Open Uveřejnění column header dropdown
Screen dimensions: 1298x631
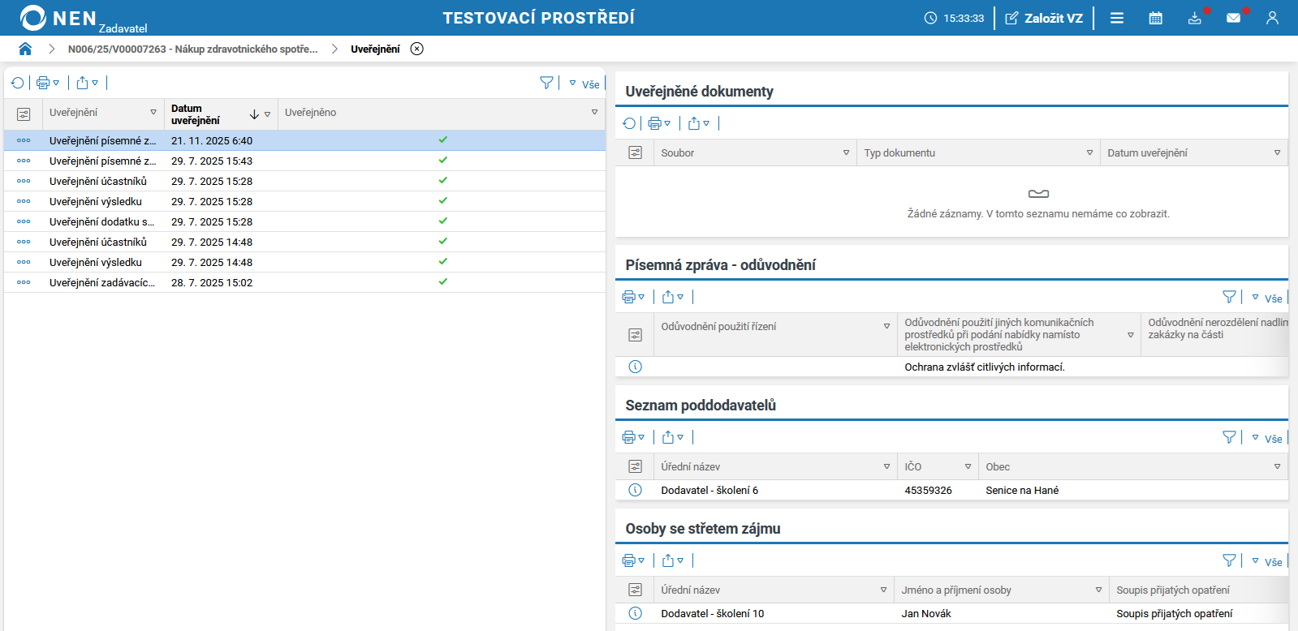click(153, 113)
